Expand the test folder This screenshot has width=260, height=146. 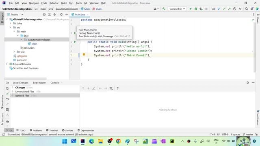(14, 52)
